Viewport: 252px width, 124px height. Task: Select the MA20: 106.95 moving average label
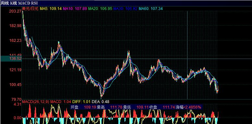(x=100, y=9)
